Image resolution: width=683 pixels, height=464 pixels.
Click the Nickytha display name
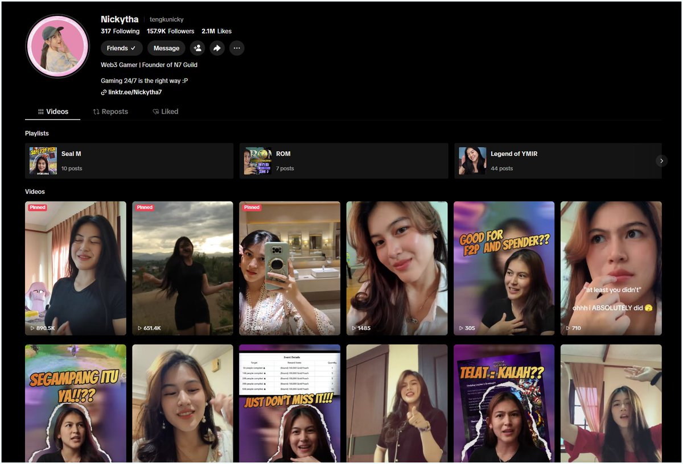pyautogui.click(x=120, y=19)
